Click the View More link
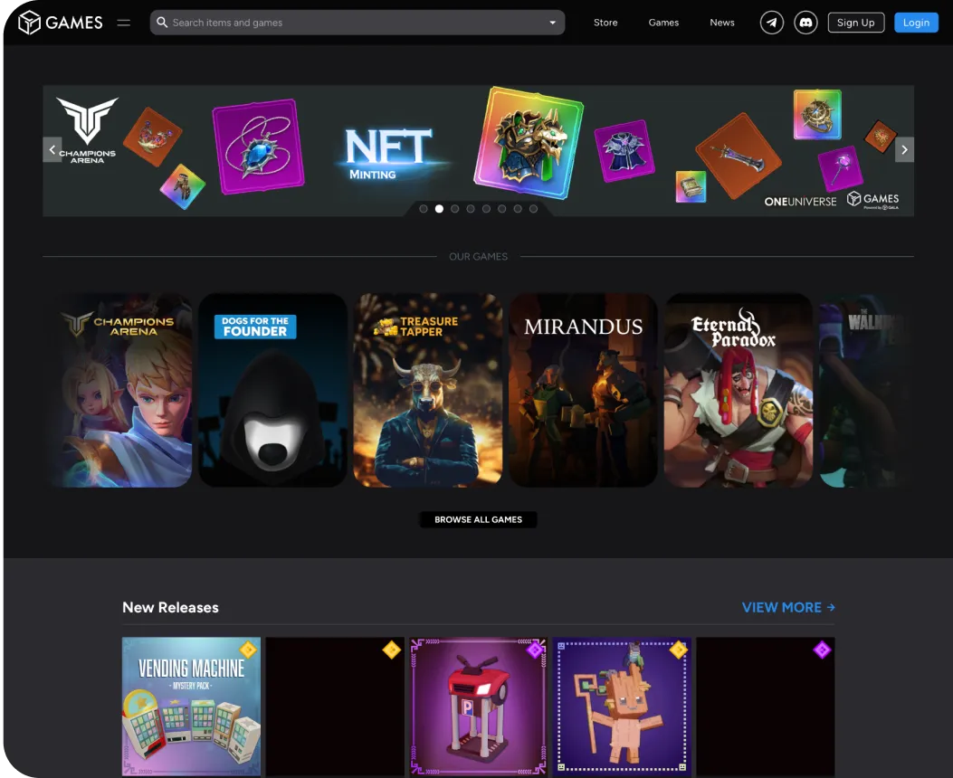 click(788, 607)
